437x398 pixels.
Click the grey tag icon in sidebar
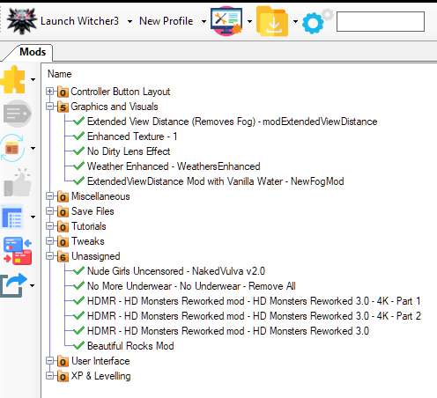[x=18, y=114]
